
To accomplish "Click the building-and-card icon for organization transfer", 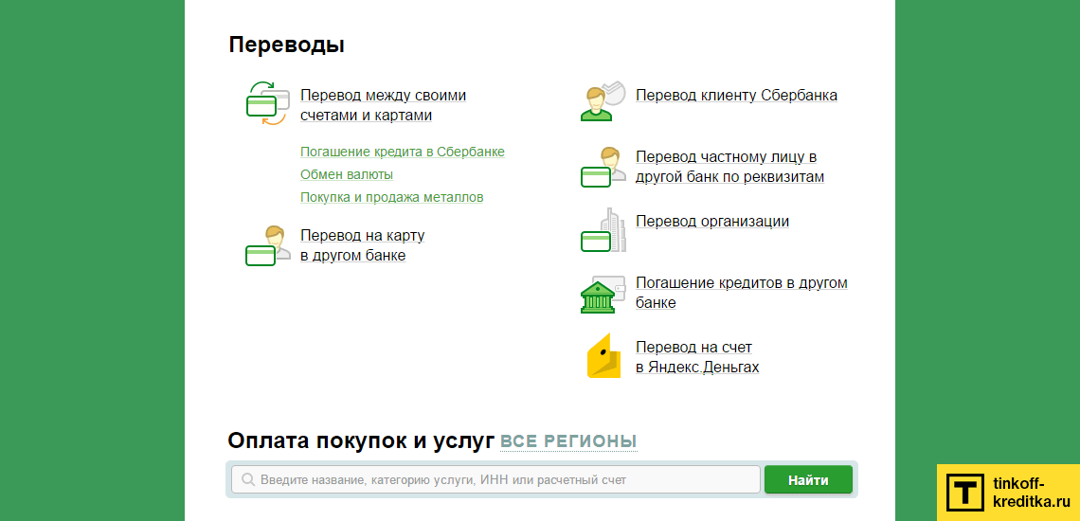I will click(x=603, y=230).
